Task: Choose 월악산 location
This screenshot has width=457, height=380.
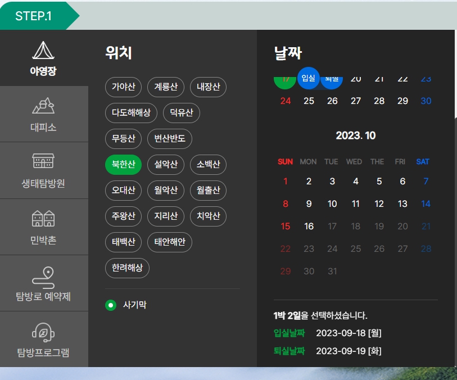Action: (x=166, y=191)
